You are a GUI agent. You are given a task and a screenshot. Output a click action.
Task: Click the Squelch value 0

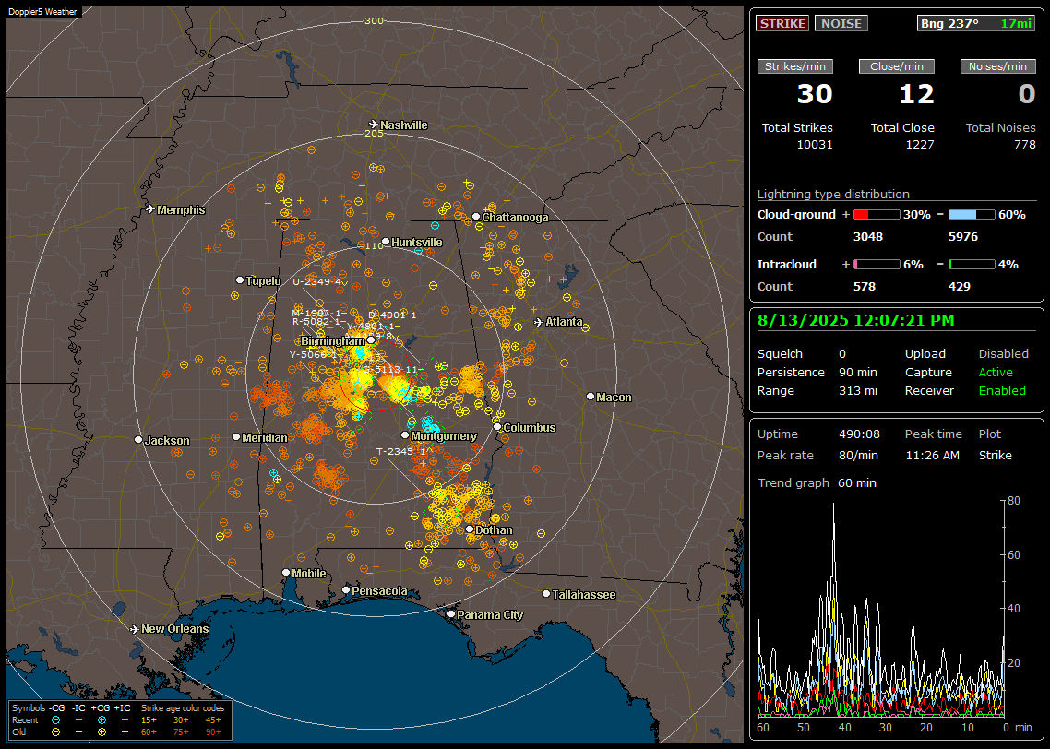tap(842, 353)
